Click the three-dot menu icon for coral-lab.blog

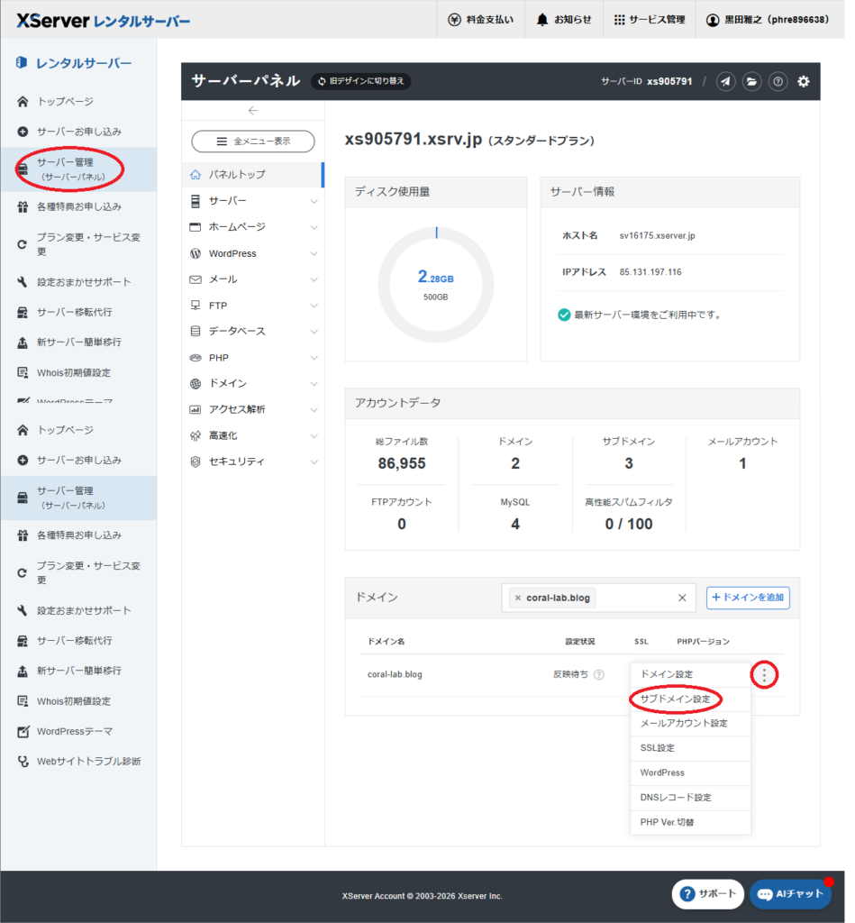click(764, 674)
